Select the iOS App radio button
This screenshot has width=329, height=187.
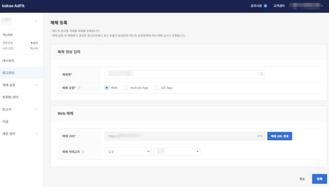pos(156,88)
